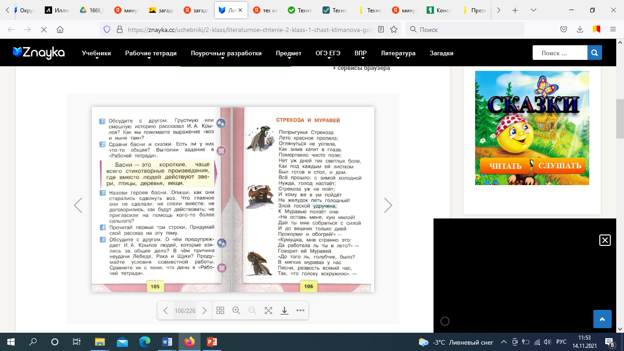Screen dimensions: 624x351
Task: Open the Firefox hamburger menu
Action: [x=613, y=29]
